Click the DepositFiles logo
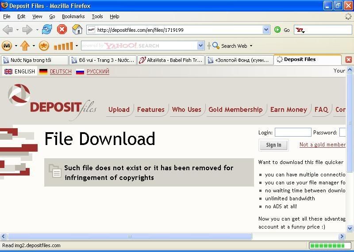Screen dimensions: 354x252 coord(51,103)
